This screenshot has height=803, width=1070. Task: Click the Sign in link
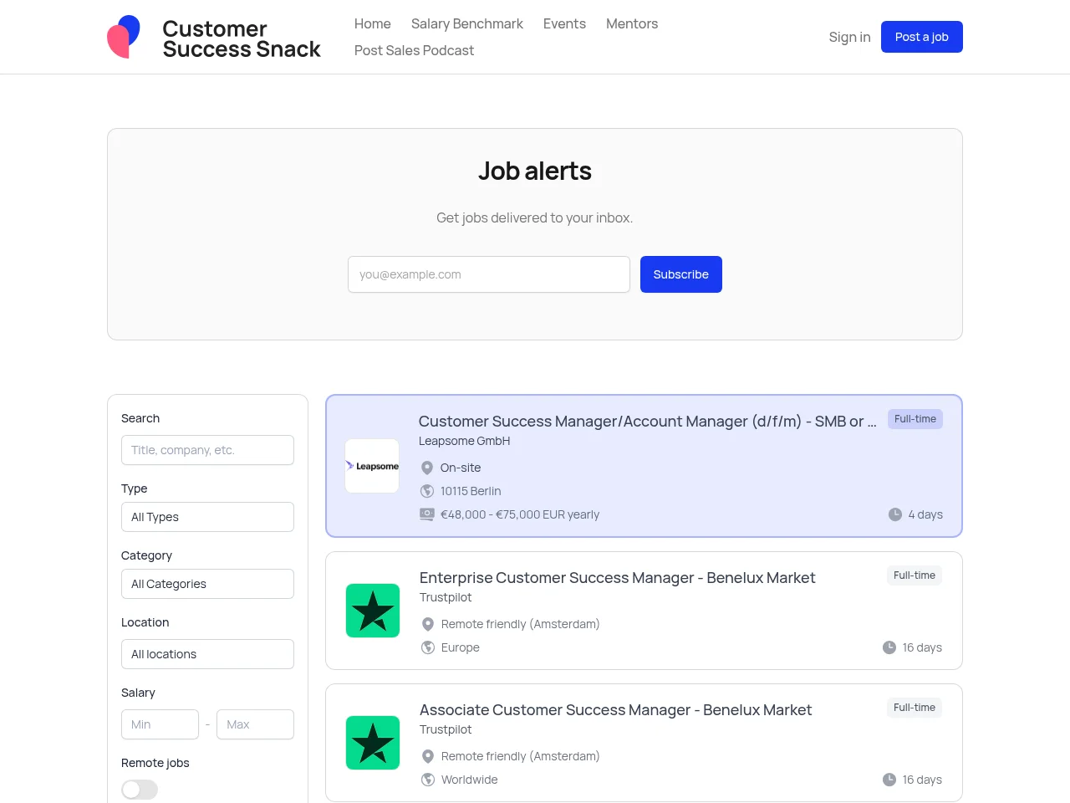click(x=849, y=37)
